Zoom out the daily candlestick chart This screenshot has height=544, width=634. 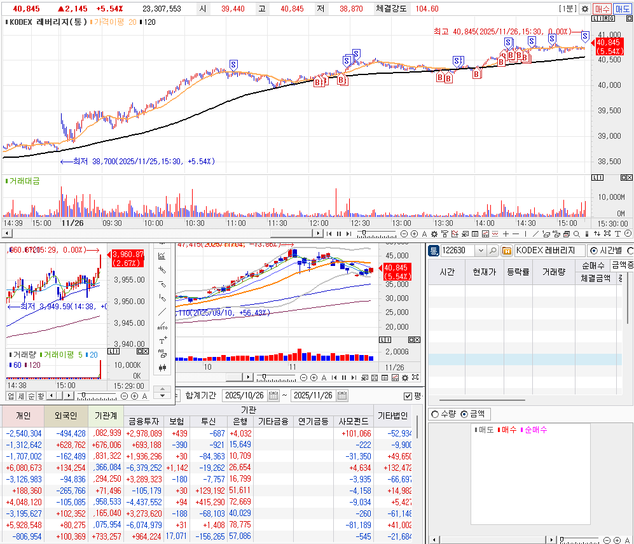tap(303, 378)
